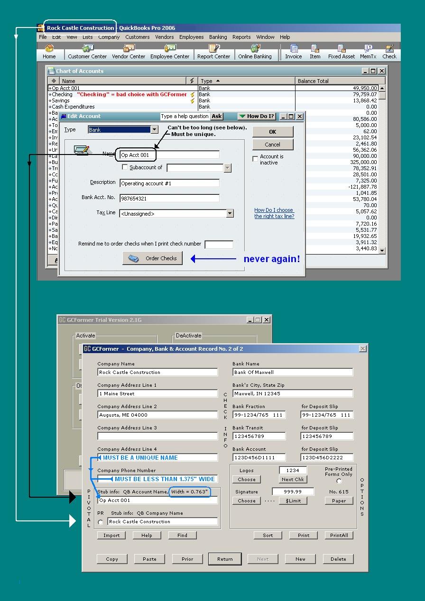Image resolution: width=425 pixels, height=601 pixels.
Task: Click the PrintAll button
Action: (339, 535)
